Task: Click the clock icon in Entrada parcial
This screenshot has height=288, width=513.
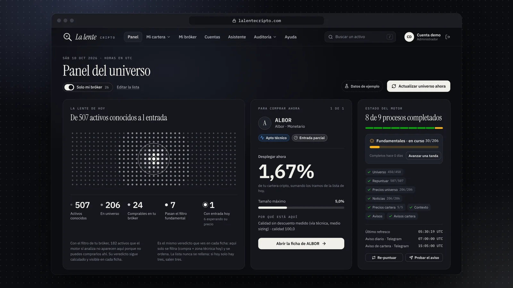Action: (296, 138)
